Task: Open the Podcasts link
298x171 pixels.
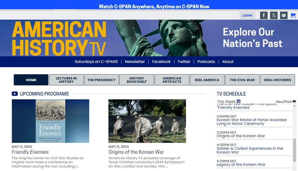Action: pos(206,62)
